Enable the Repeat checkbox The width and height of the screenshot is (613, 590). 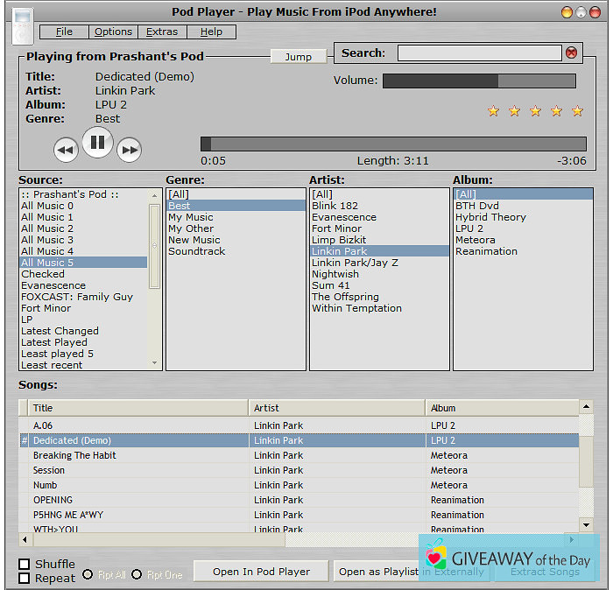tap(25, 578)
